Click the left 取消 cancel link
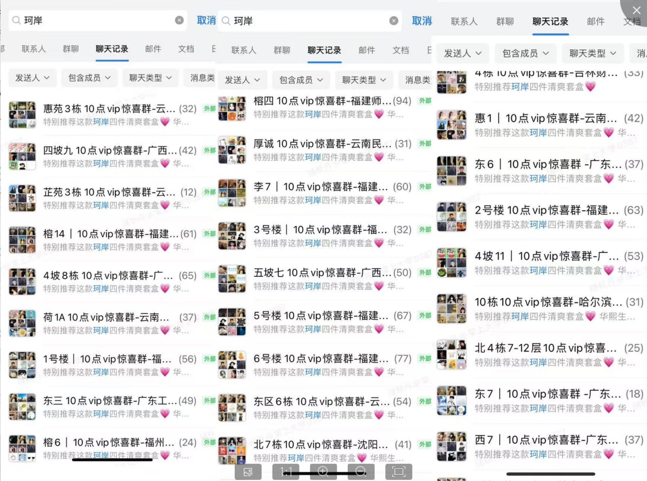This screenshot has height=481, width=647. (x=206, y=20)
